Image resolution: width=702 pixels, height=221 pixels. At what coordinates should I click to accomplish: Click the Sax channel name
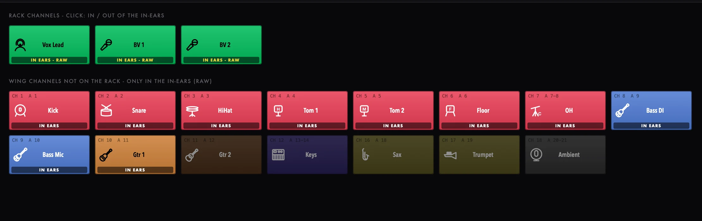point(397,155)
